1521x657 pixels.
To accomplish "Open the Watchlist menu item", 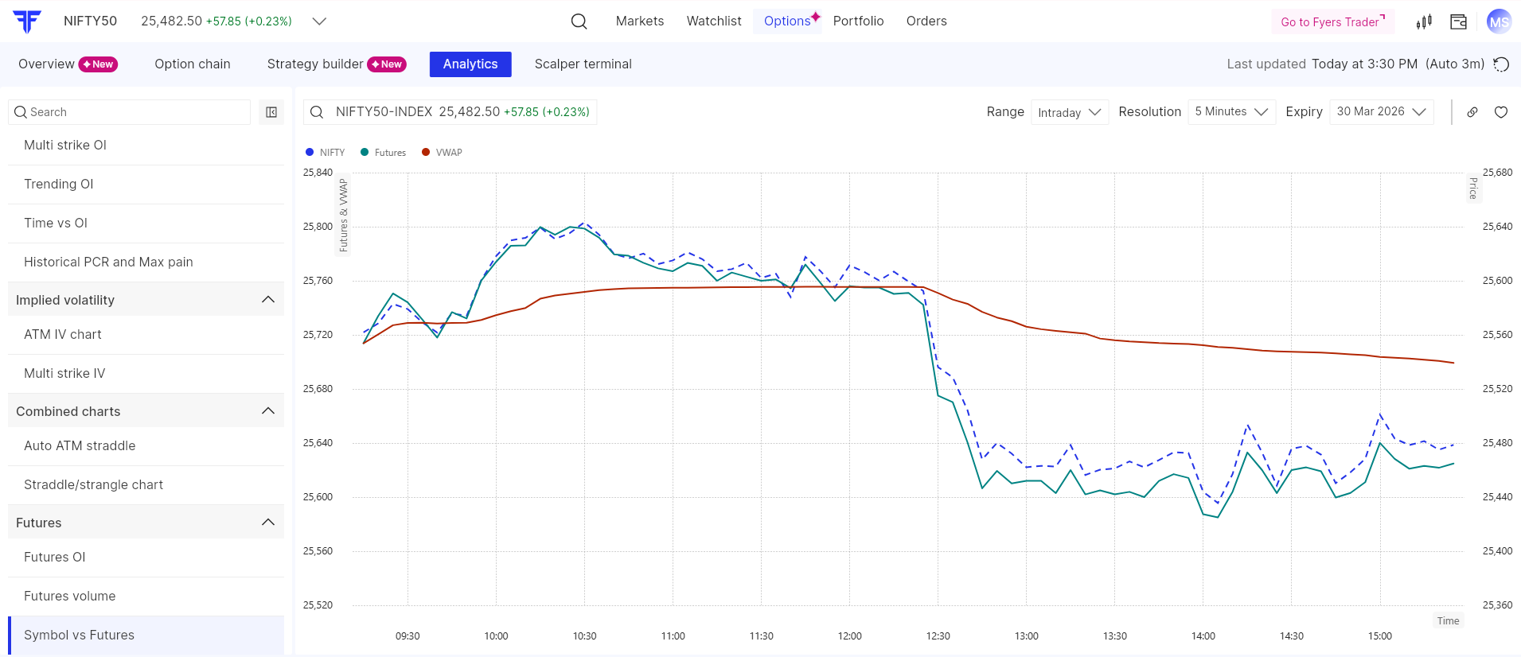I will click(x=714, y=21).
